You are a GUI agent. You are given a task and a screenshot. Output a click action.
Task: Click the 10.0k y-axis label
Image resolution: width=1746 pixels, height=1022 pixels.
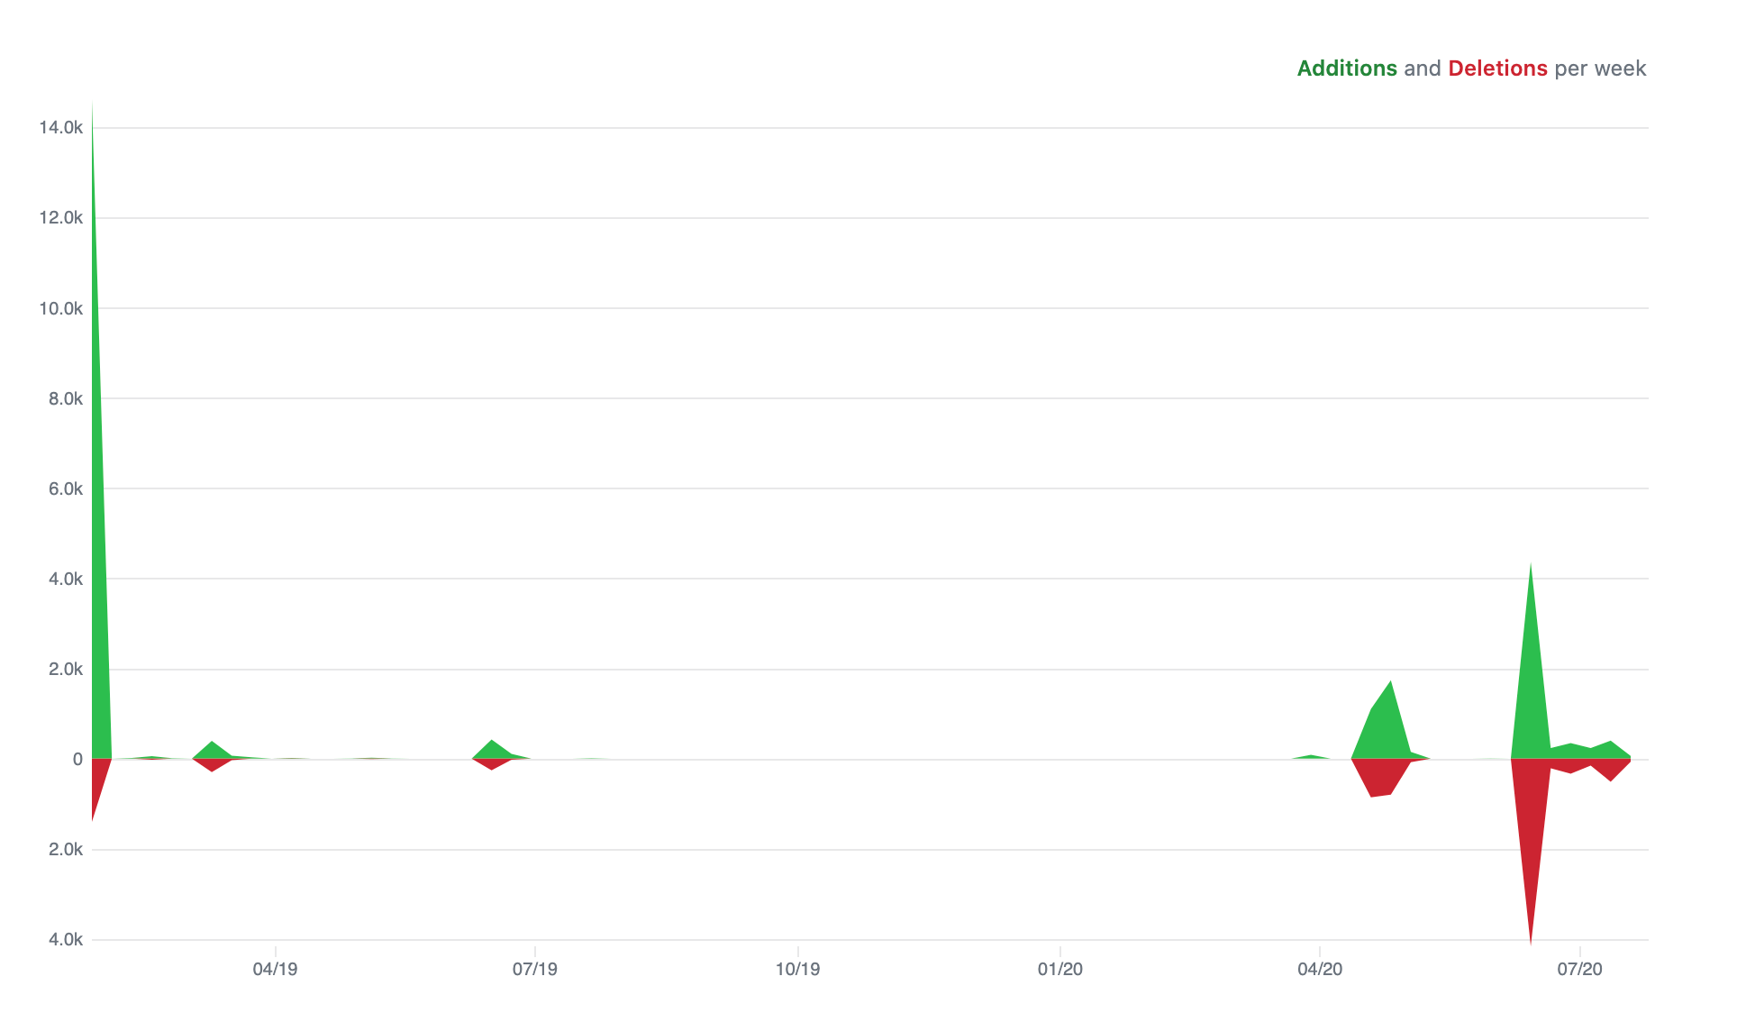[x=60, y=308]
